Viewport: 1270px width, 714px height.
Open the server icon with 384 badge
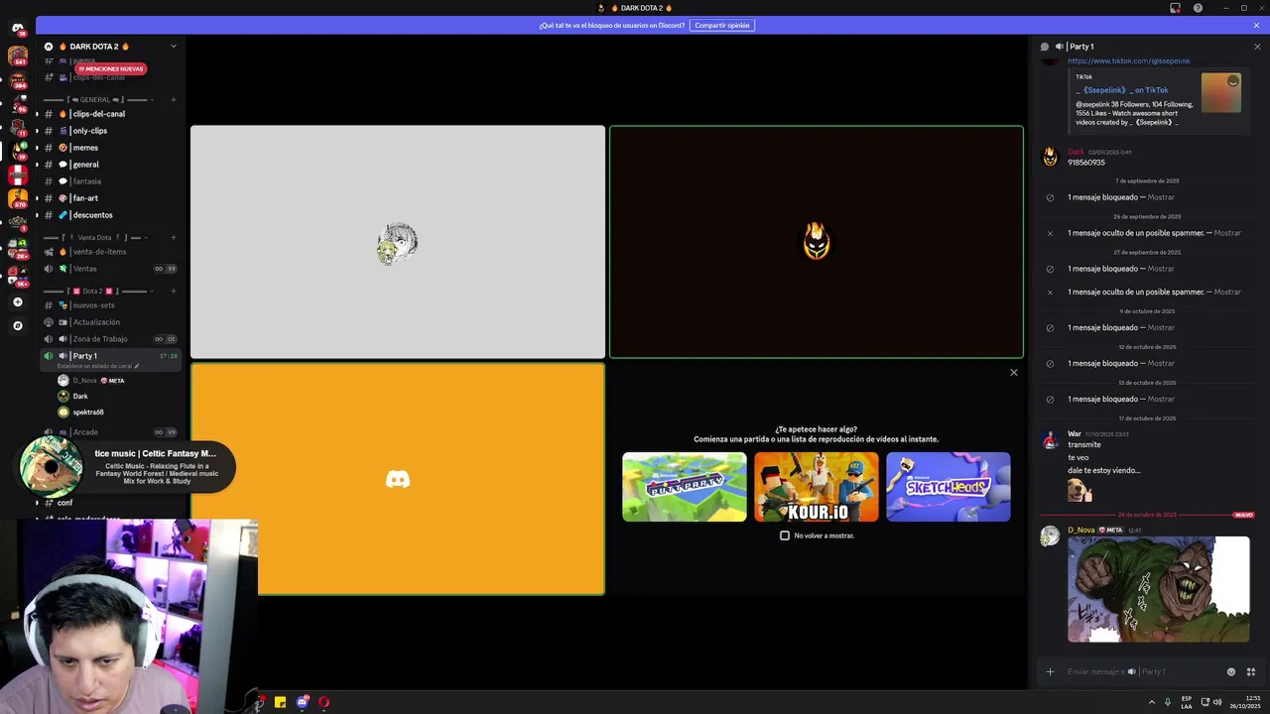click(17, 79)
